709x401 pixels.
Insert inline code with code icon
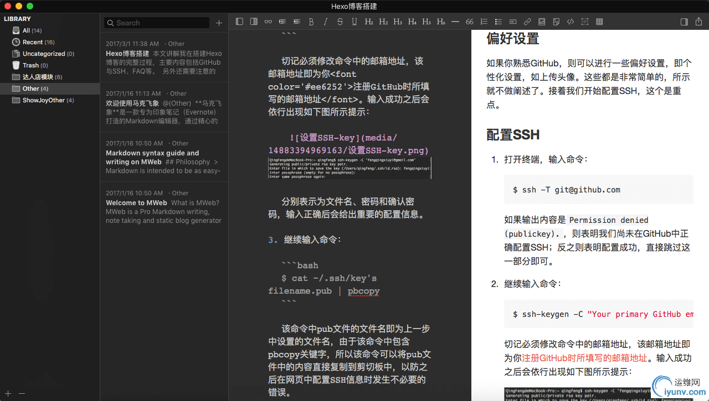(571, 22)
